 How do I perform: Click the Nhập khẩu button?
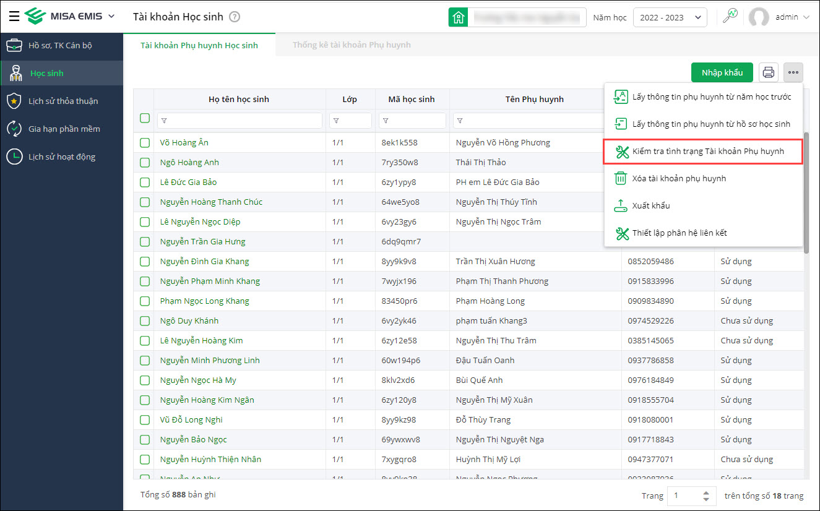click(x=722, y=72)
